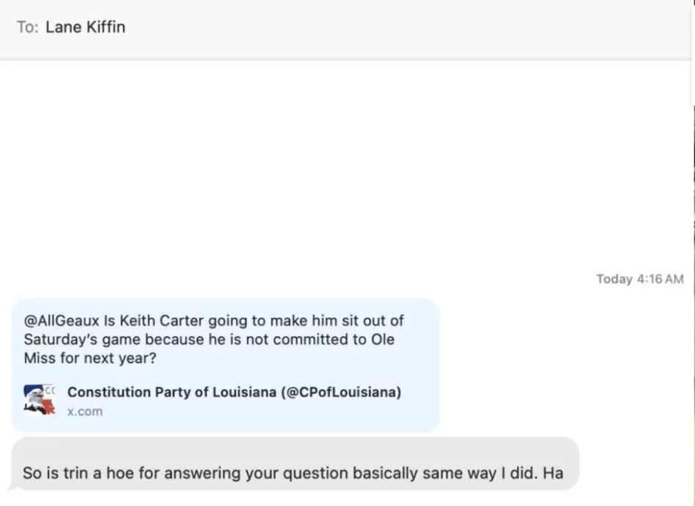Click the Constitution Party eagle avatar icon

click(x=39, y=399)
